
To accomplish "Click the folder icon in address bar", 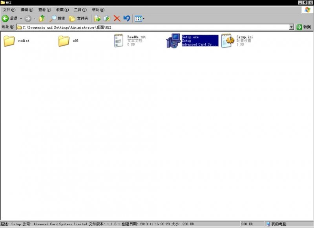I will [x=19, y=27].
